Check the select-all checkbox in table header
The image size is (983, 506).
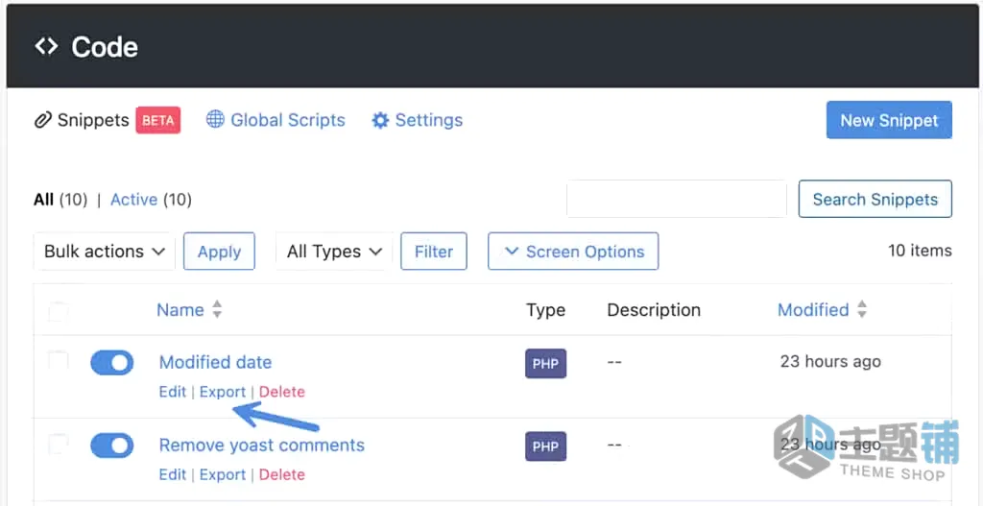59,311
